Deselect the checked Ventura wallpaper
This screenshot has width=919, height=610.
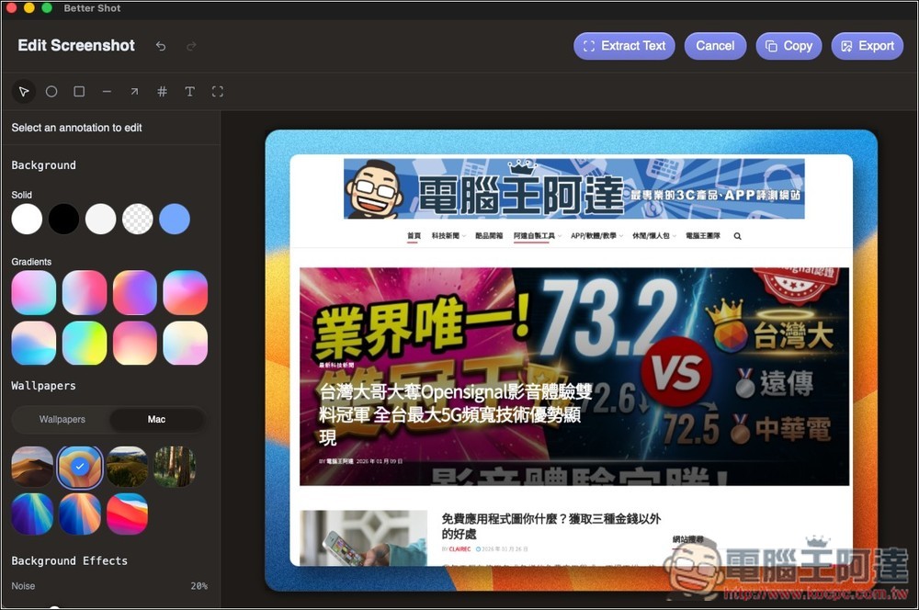coord(80,467)
